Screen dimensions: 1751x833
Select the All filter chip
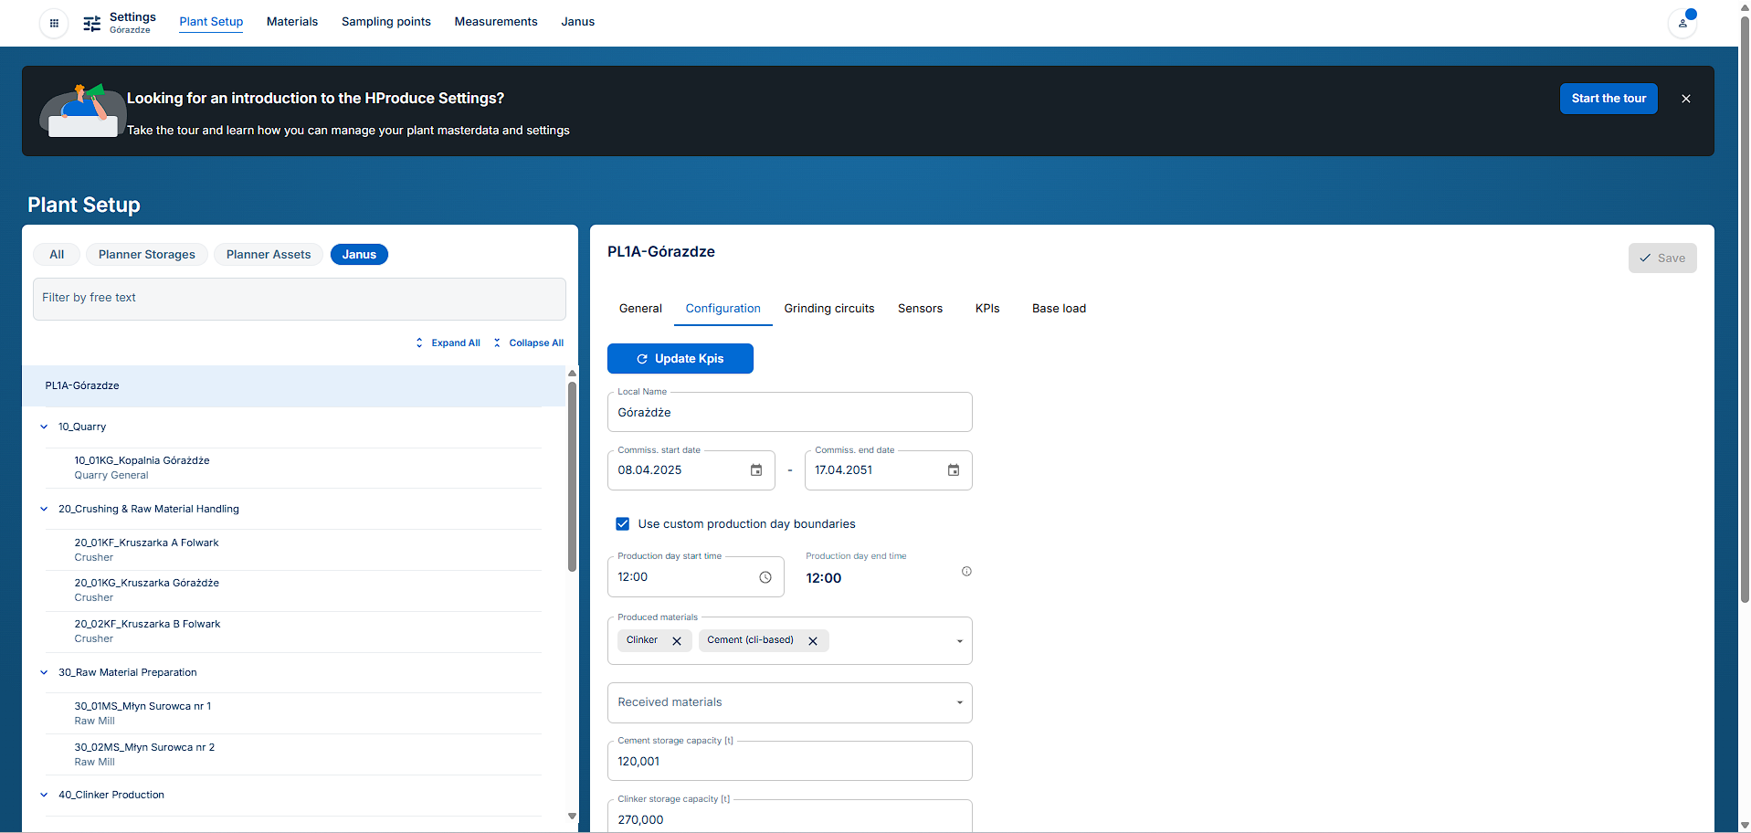coord(57,255)
